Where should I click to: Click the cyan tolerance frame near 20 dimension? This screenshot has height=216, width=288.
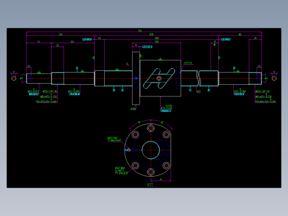point(87,39)
